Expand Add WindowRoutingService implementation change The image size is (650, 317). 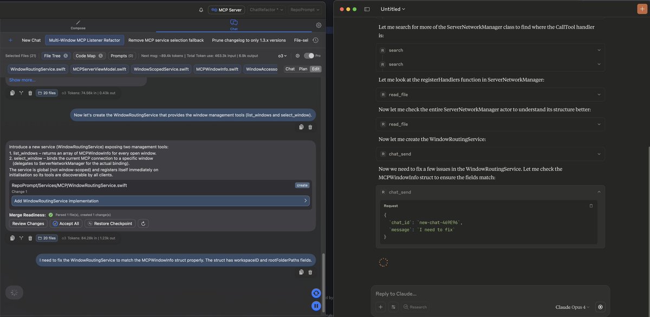160,200
